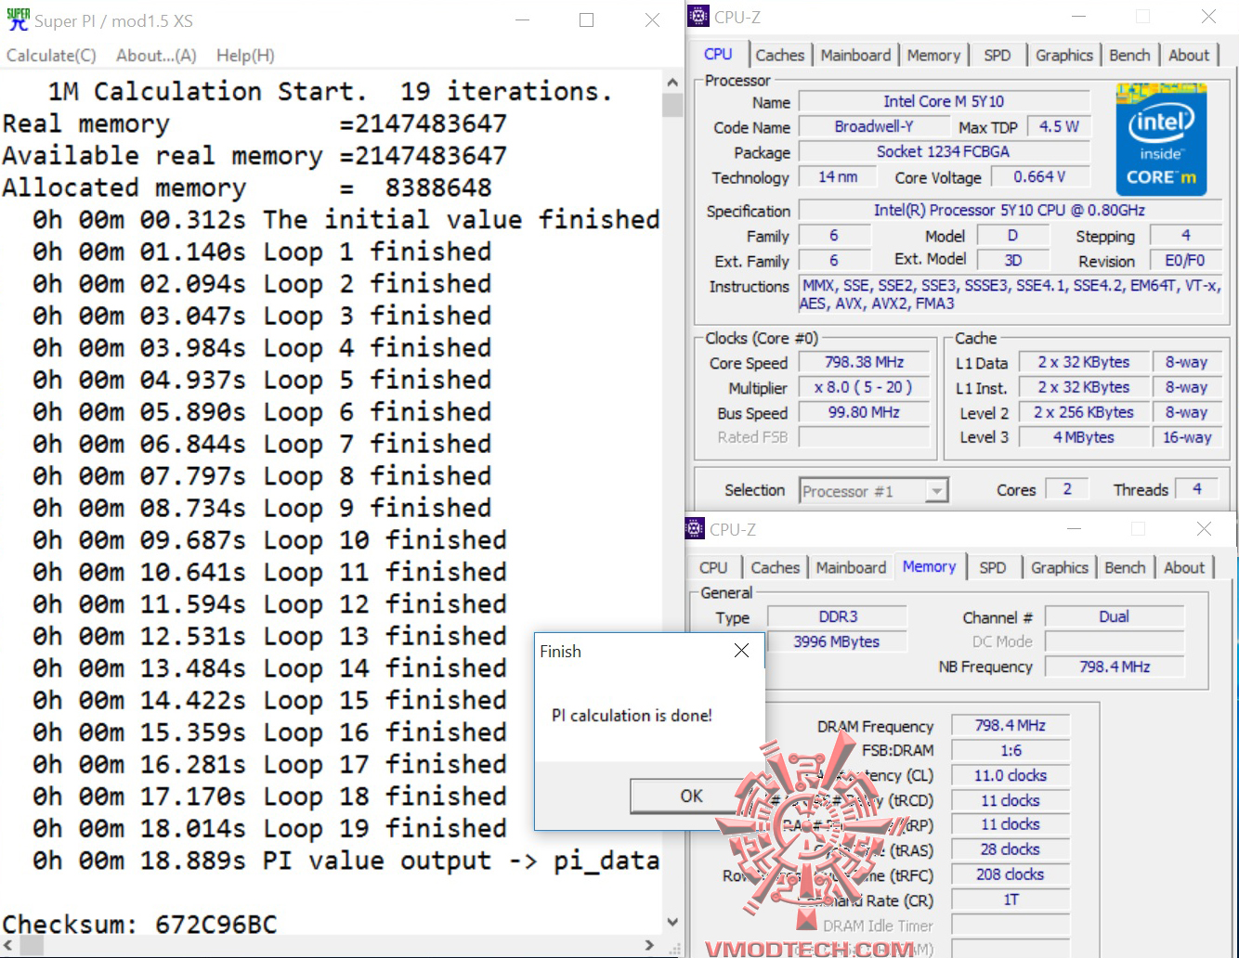Switch to CPU tab in the memory CPU-Z window
This screenshot has height=958, width=1239.
713,568
